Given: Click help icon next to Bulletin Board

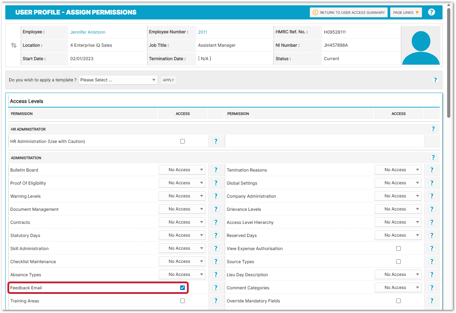Looking at the screenshot, I should tap(216, 170).
